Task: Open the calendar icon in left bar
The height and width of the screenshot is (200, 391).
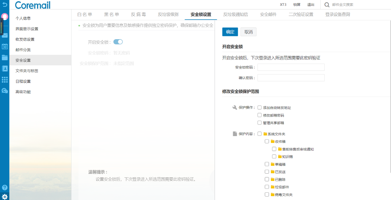Action: pos(5,46)
